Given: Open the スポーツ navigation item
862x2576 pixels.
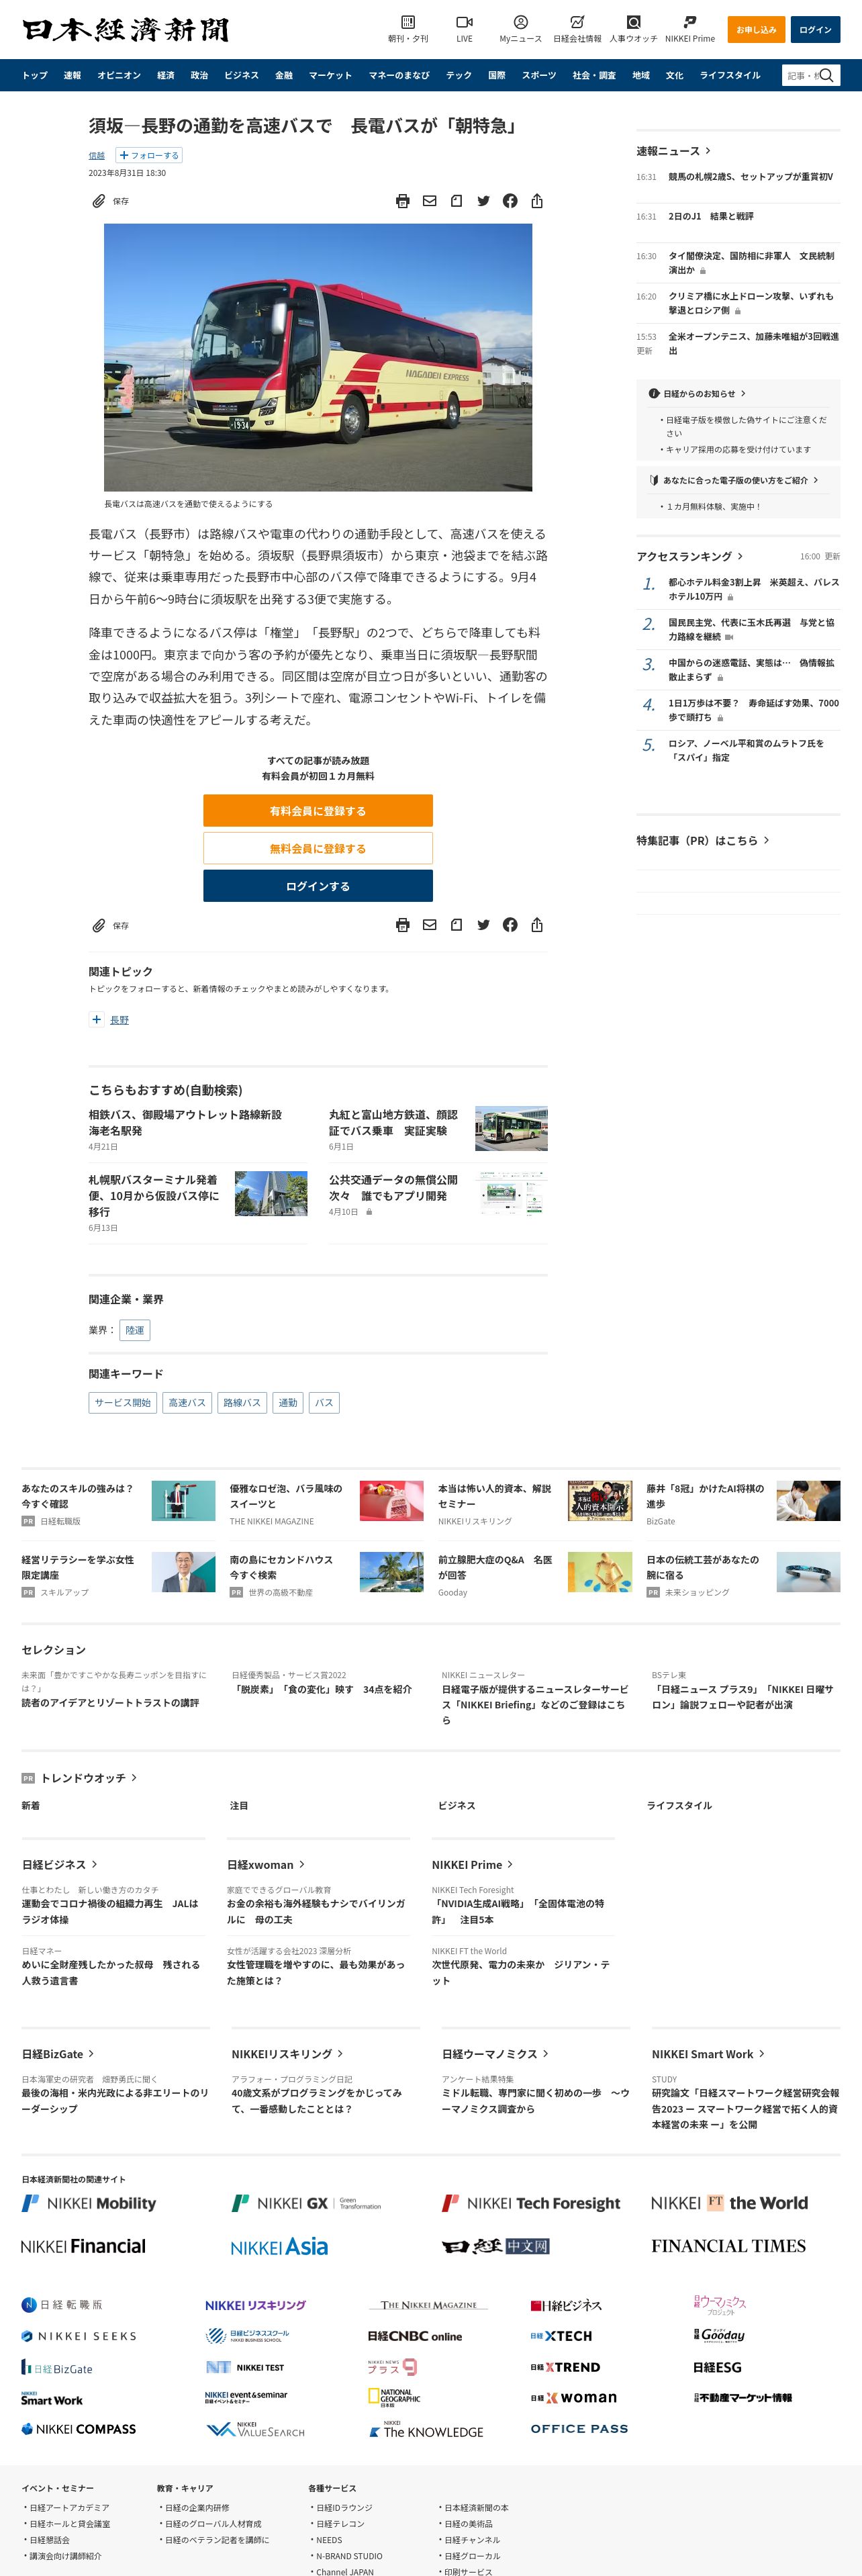Looking at the screenshot, I should 539,75.
